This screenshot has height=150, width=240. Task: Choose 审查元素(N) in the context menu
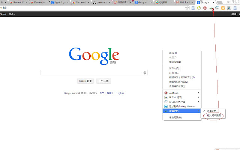181,117
